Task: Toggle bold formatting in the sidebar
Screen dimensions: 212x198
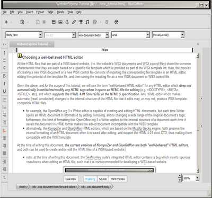Action: click(x=4, y=76)
